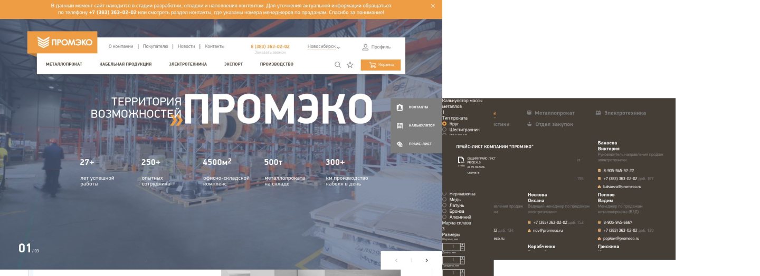Viewport: 760px width, 276px height.
Task: Open Электротехника main menu
Action: [188, 64]
